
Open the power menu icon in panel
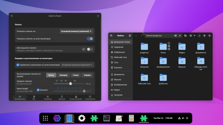click(187, 118)
